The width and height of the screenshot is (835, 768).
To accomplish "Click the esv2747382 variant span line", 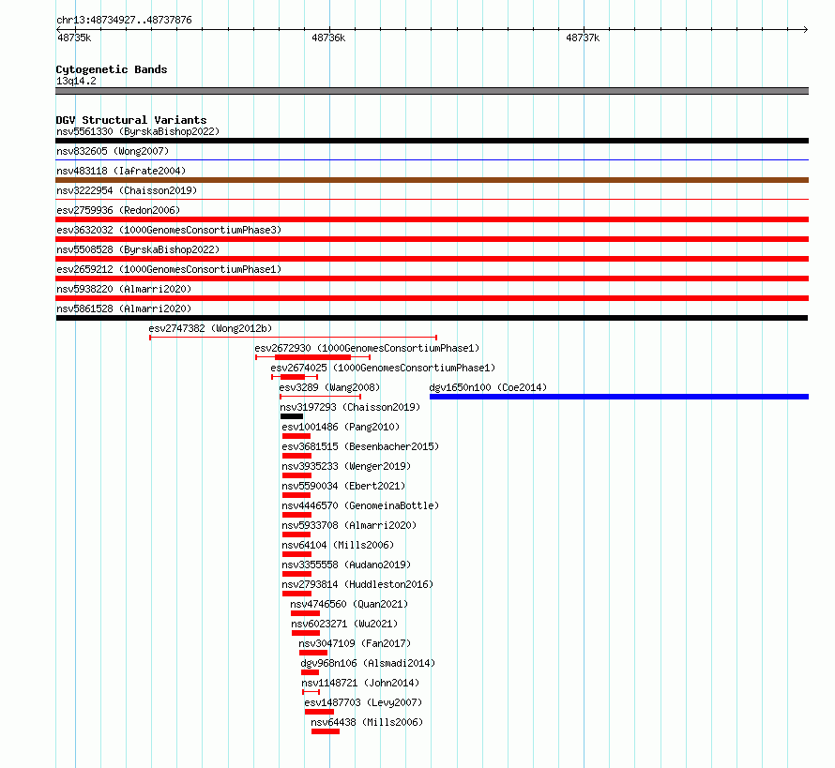I will click(x=294, y=338).
